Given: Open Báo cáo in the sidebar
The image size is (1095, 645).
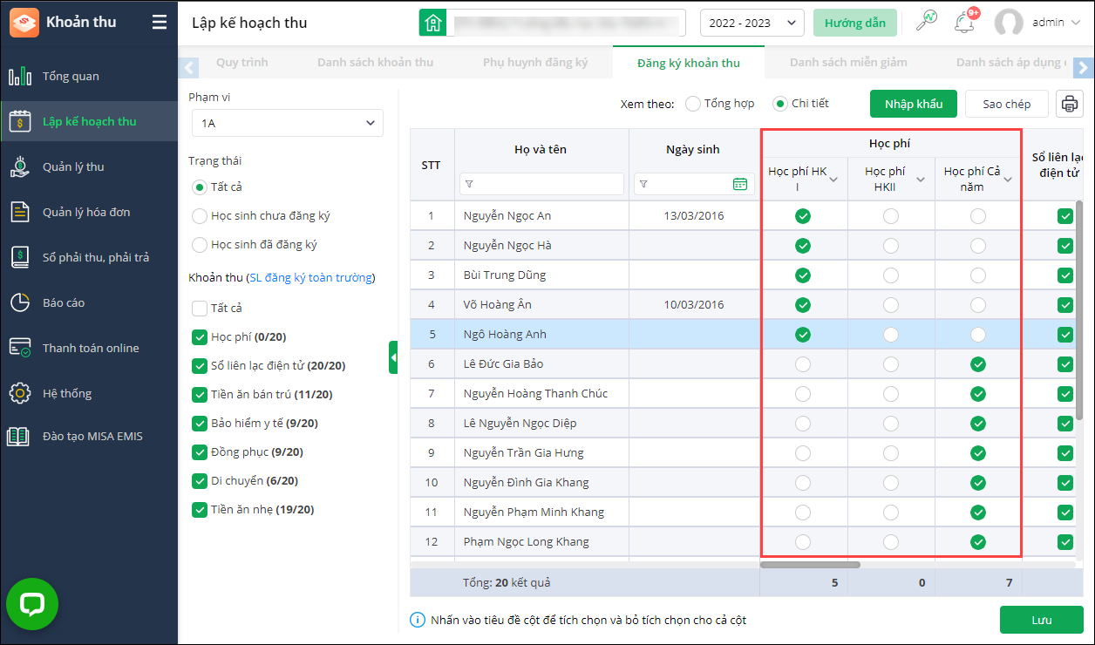Looking at the screenshot, I should (64, 302).
